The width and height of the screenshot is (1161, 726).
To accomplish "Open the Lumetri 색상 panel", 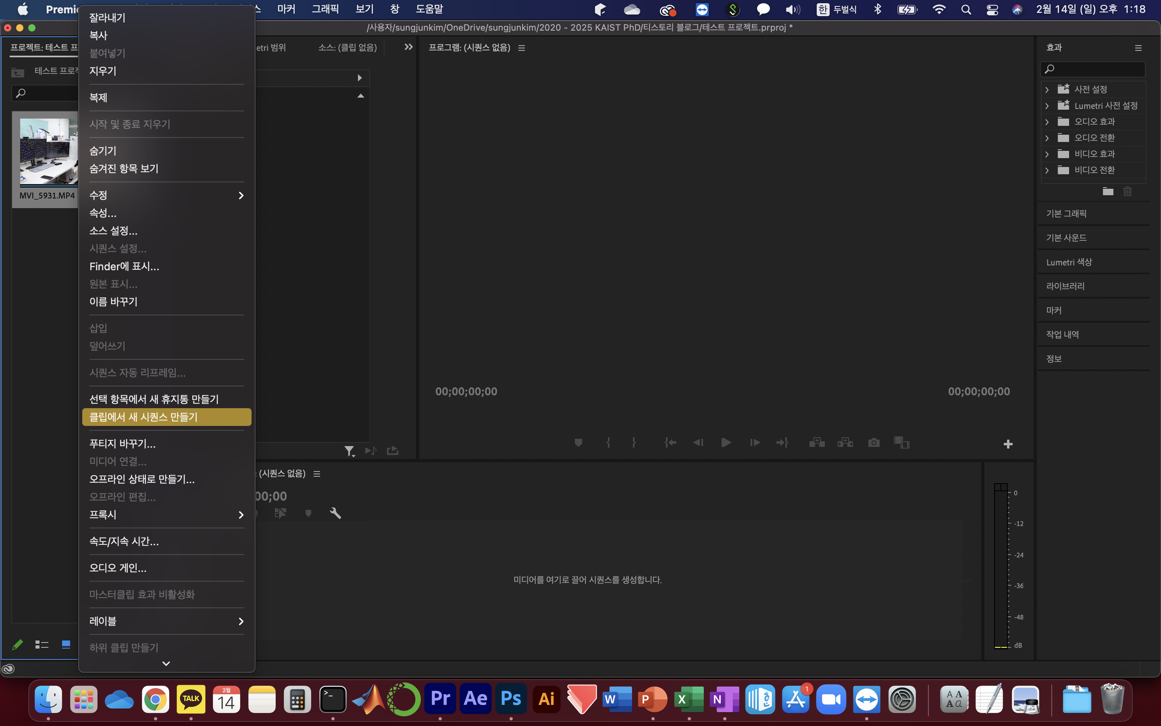I will [x=1069, y=262].
